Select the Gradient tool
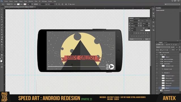The height and width of the screenshot is (102, 181). coord(2,37)
